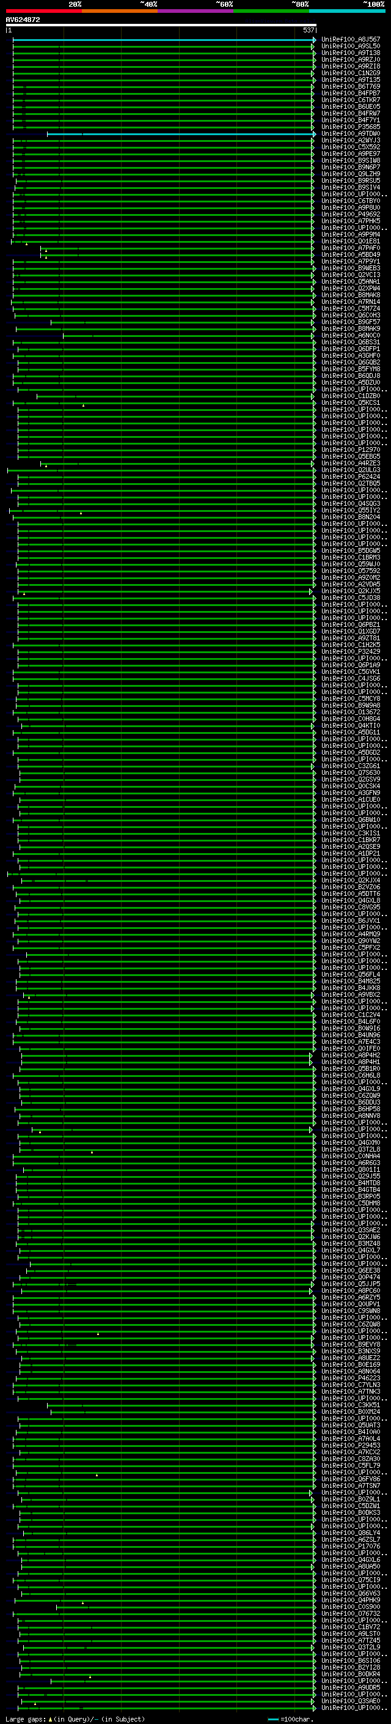Select hit UniRef100_B8N204
This screenshot has height=1724, width=391.
(x=351, y=517)
